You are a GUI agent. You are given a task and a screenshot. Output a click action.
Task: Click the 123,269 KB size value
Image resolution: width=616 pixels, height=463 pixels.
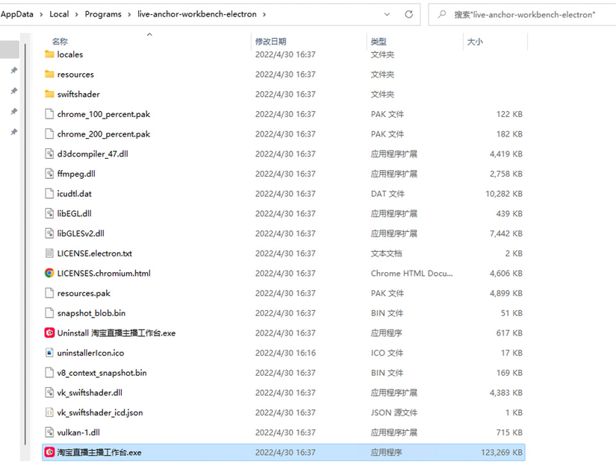[x=502, y=453]
